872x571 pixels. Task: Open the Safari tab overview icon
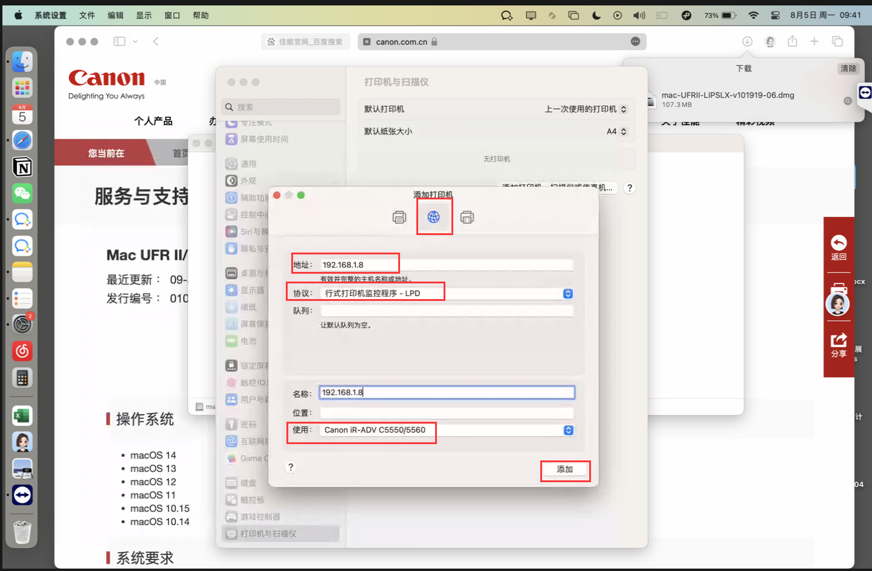[x=837, y=42]
